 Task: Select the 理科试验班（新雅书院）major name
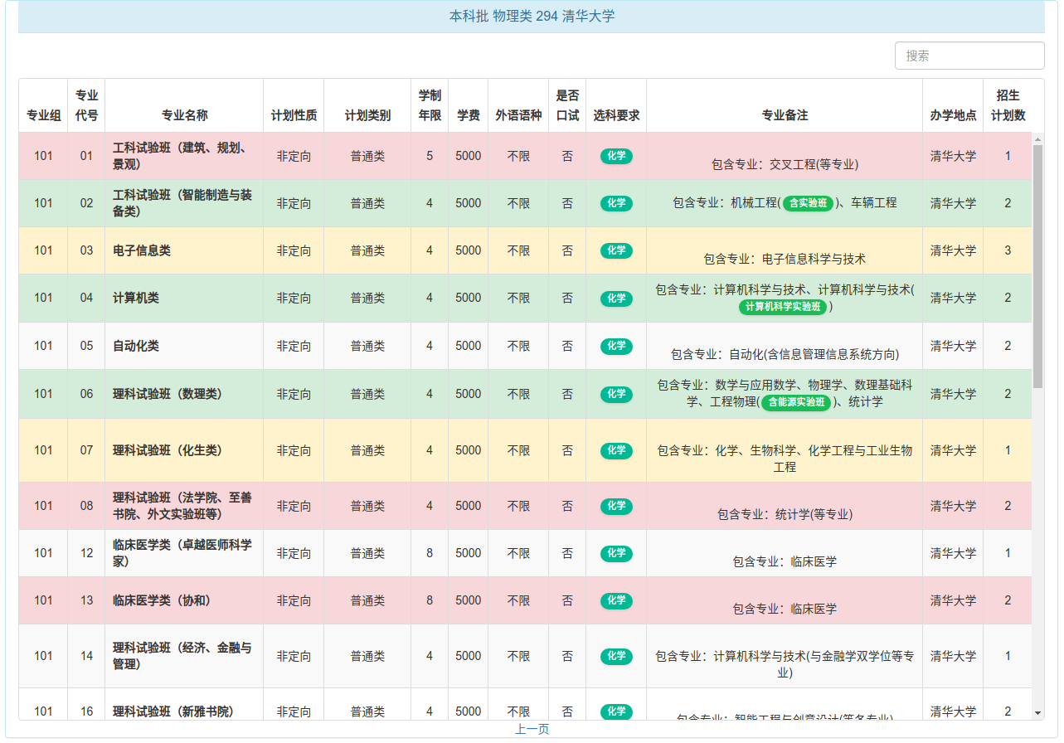173,711
